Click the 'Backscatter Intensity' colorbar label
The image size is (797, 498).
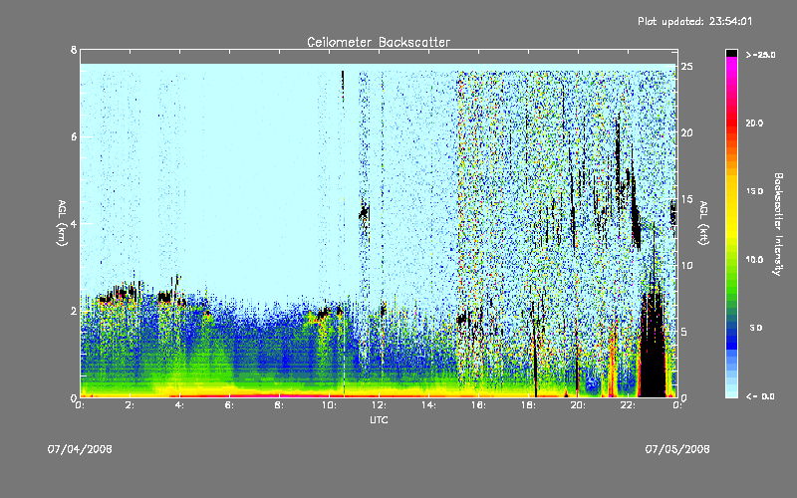coord(778,224)
